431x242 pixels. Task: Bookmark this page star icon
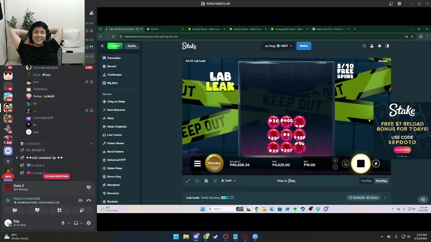(x=412, y=36)
